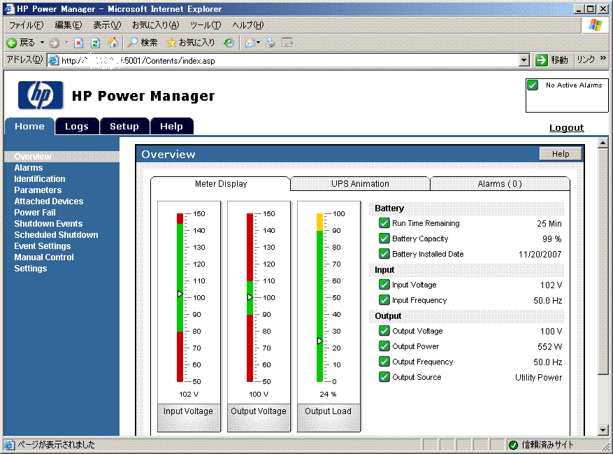Select the Home tab
The width and height of the screenshot is (613, 454).
tap(30, 127)
